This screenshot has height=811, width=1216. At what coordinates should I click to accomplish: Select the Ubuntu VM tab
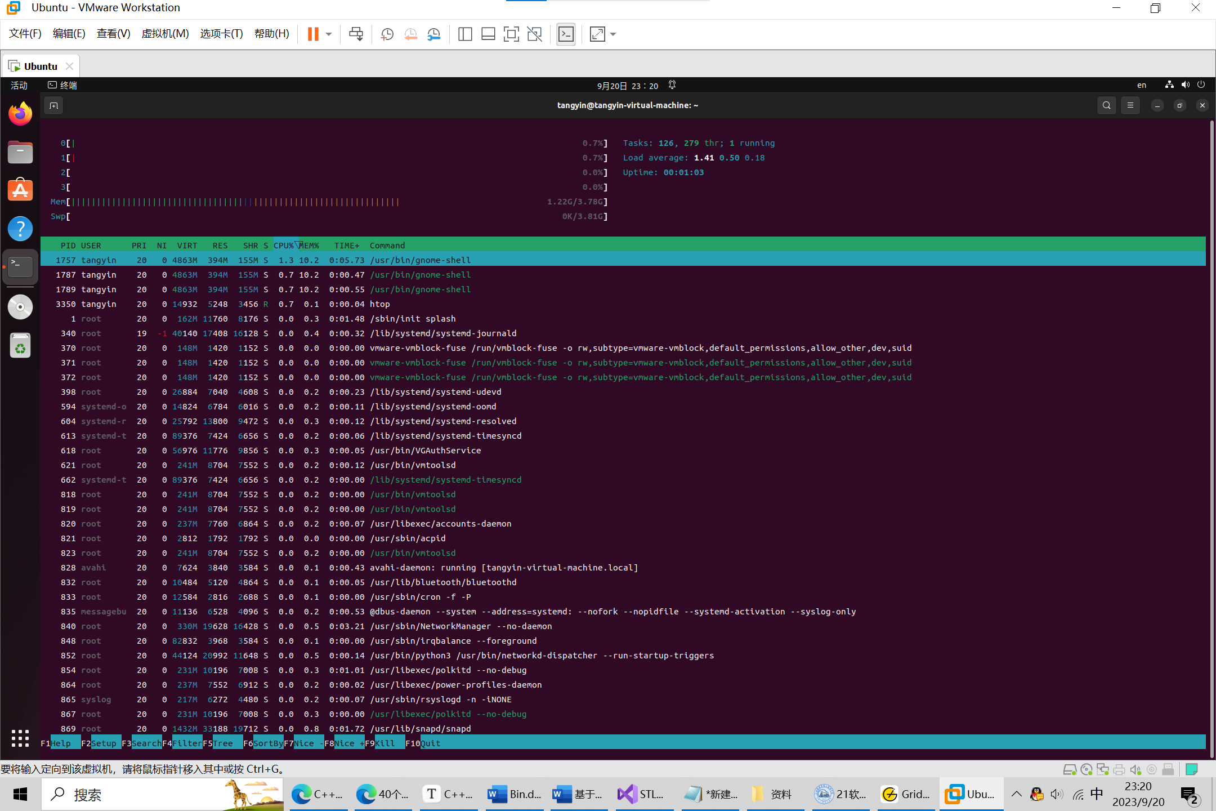click(41, 66)
